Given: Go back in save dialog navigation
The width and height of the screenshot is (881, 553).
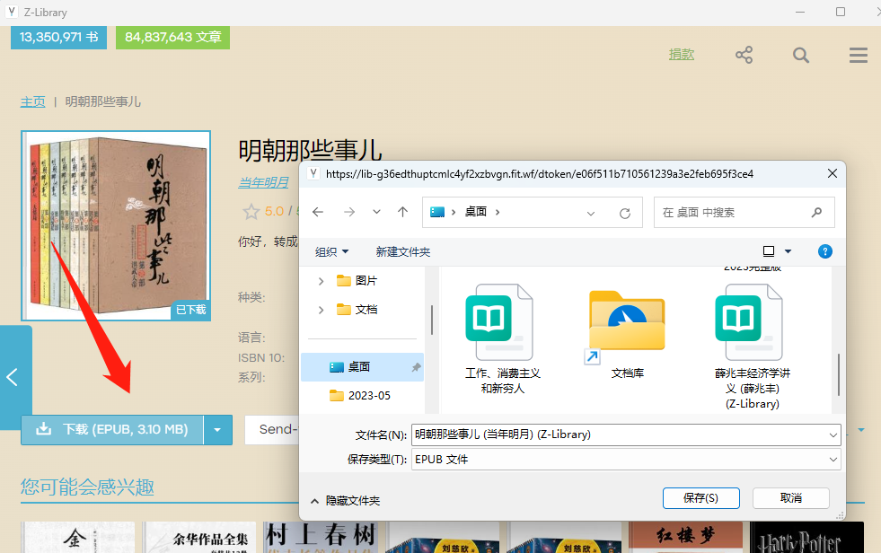Looking at the screenshot, I should [318, 212].
